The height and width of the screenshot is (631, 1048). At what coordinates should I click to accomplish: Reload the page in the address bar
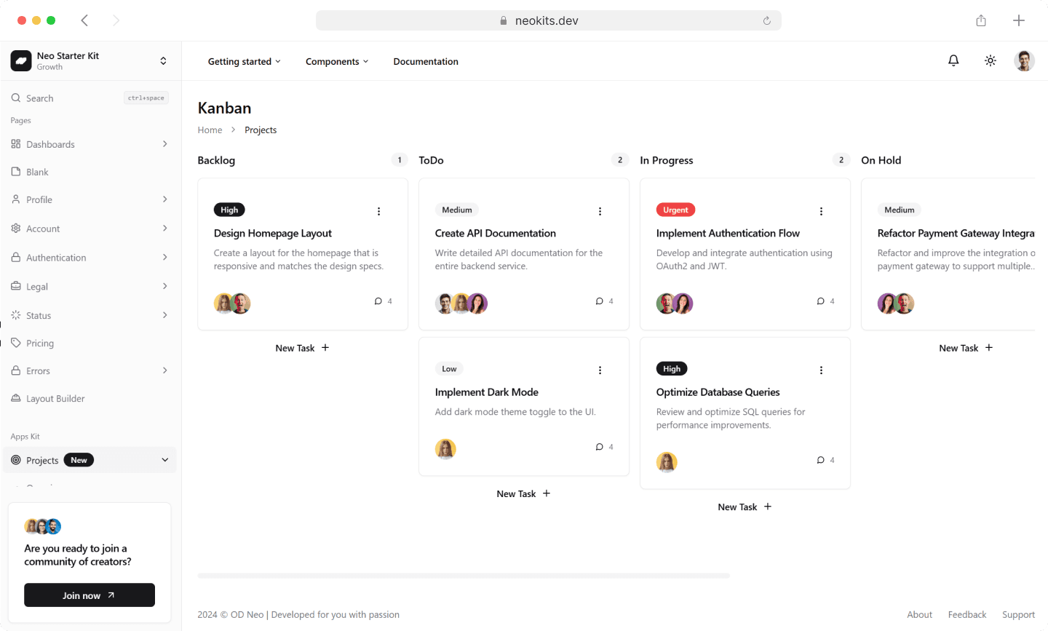(x=766, y=20)
